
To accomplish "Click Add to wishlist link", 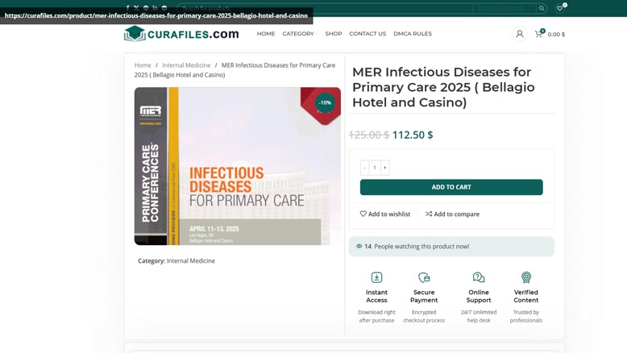I will pyautogui.click(x=385, y=214).
